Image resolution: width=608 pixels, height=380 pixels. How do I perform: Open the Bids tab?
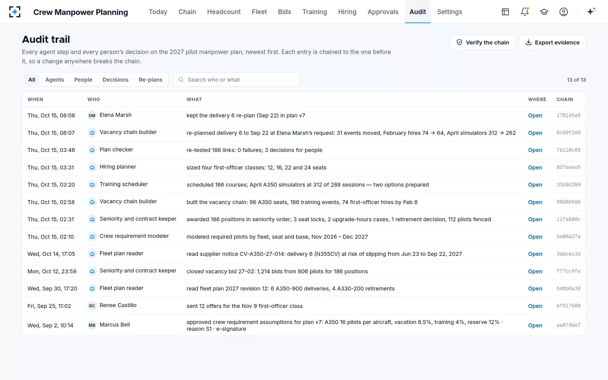pyautogui.click(x=285, y=12)
